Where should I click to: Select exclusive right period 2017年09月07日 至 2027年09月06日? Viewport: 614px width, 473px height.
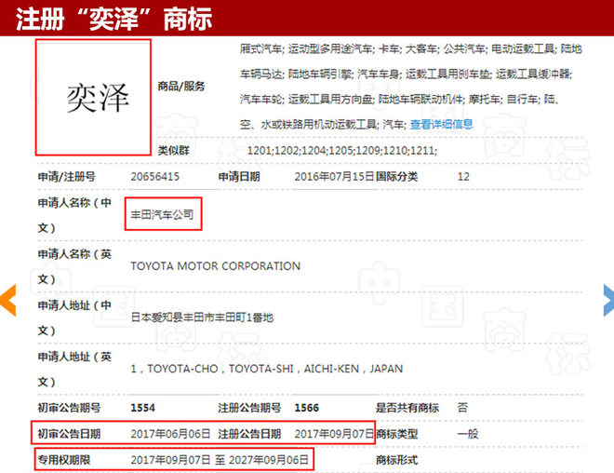click(x=220, y=460)
